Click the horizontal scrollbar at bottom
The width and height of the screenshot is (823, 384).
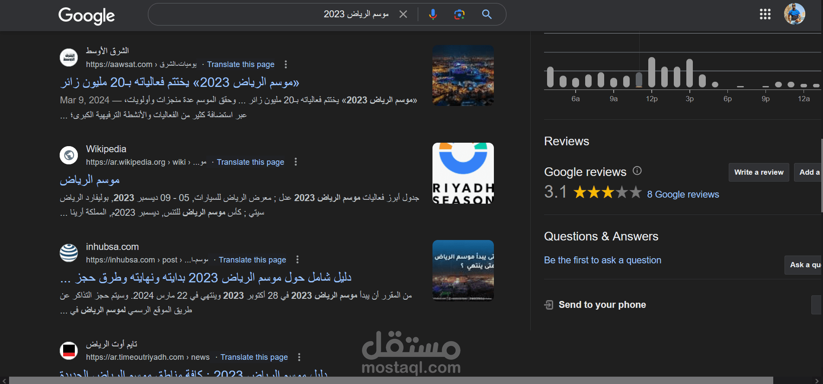[x=391, y=381]
